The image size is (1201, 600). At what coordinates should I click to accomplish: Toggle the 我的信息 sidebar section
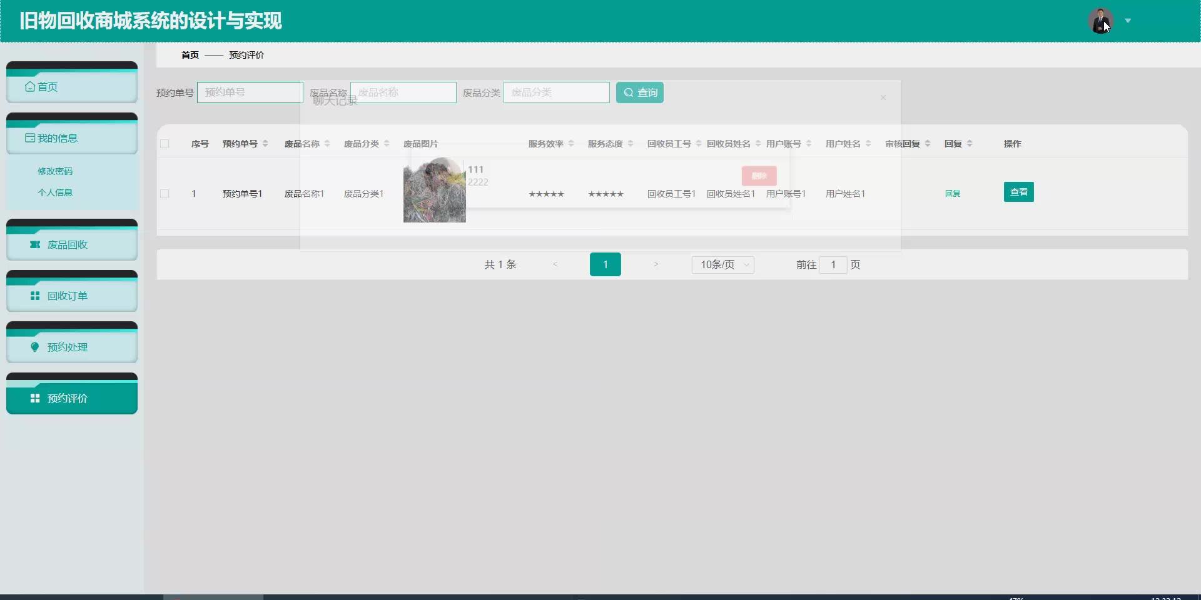click(x=72, y=138)
